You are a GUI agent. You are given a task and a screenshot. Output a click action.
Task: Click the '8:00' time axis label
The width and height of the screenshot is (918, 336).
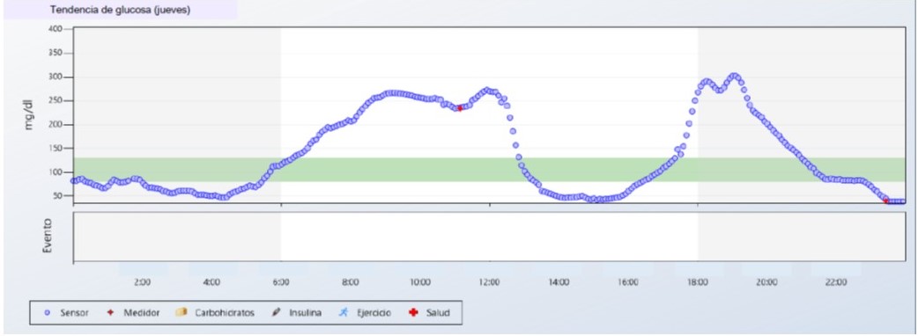tap(350, 282)
